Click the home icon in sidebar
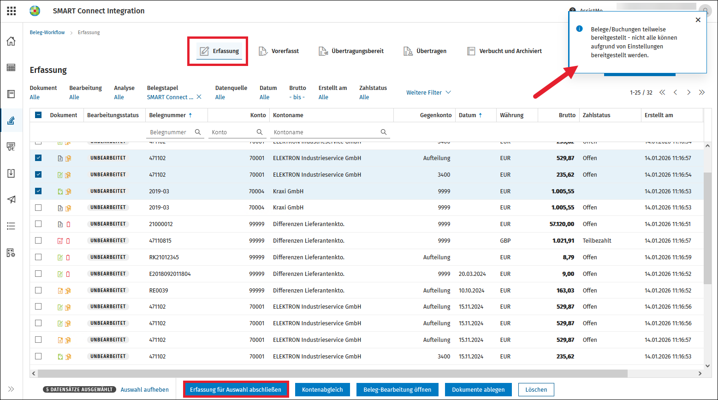Viewport: 718px width, 400px height. point(11,41)
